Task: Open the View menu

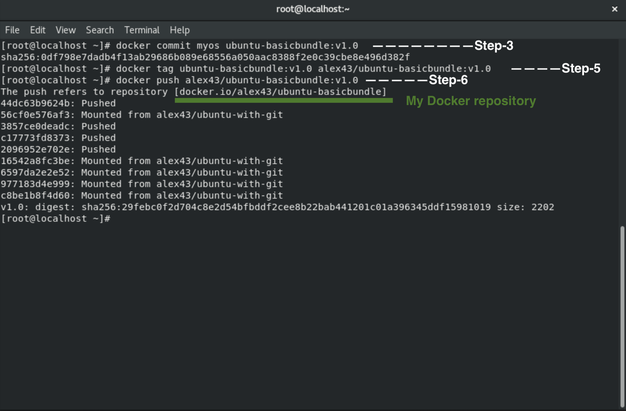Action: [65, 30]
